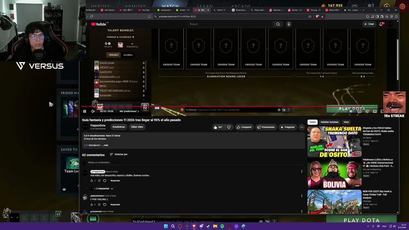Click the Promocionar button
The height and width of the screenshot is (230, 409).
point(266,127)
